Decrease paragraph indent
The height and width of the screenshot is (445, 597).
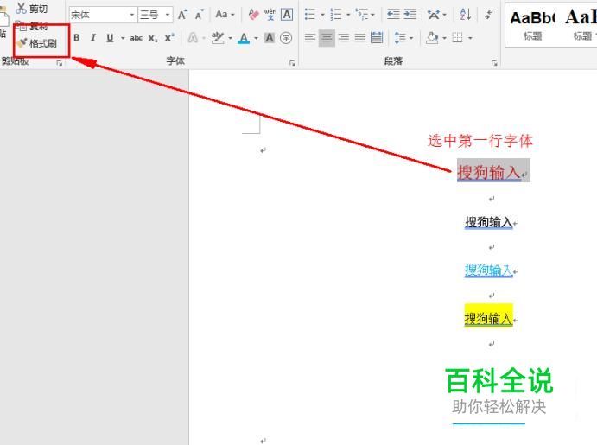[393, 15]
